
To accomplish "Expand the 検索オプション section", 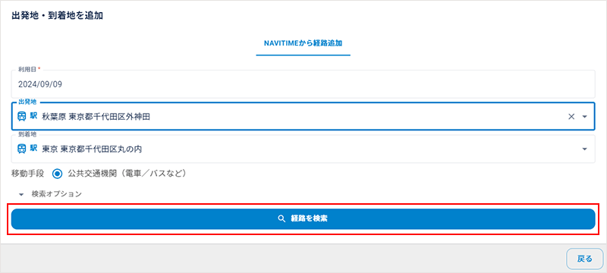I will (x=21, y=194).
